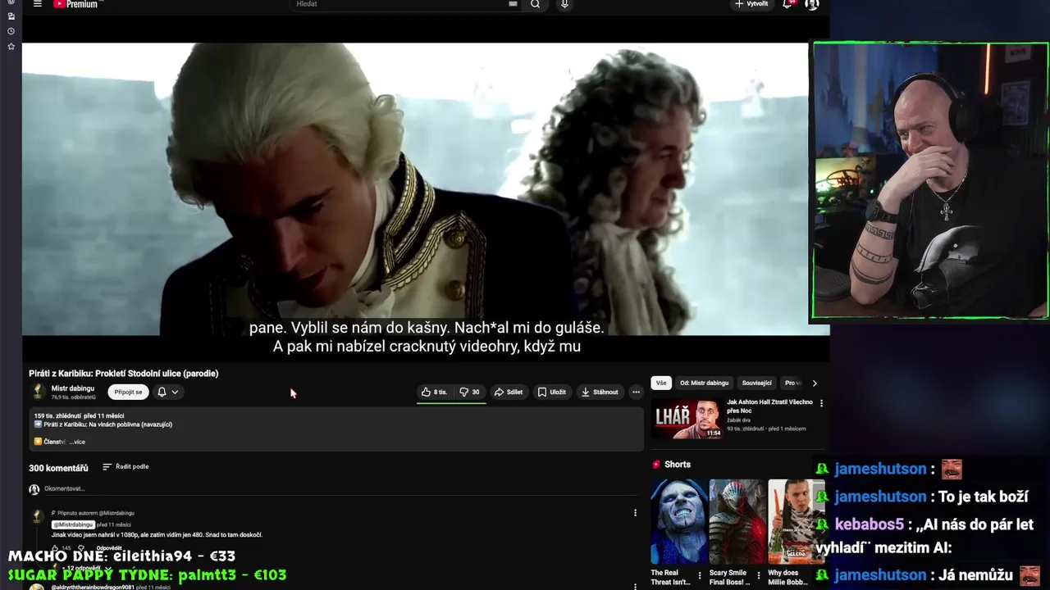Open options menu for Ashton Hall video
The height and width of the screenshot is (590, 1050).
point(821,403)
